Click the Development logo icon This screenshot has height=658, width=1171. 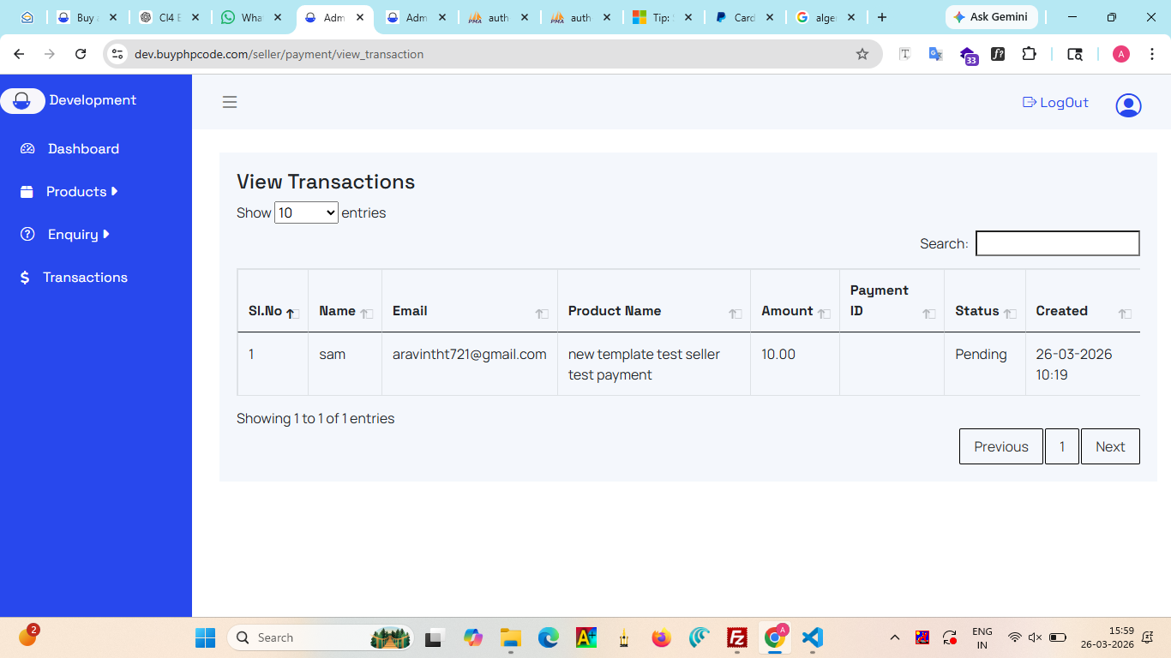[22, 101]
